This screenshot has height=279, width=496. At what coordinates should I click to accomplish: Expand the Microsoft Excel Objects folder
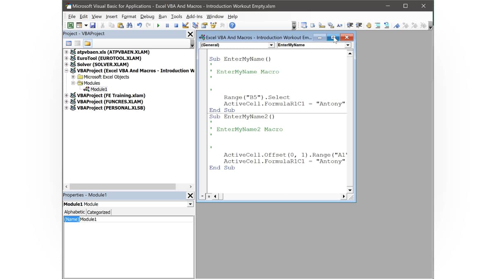pyautogui.click(x=73, y=77)
